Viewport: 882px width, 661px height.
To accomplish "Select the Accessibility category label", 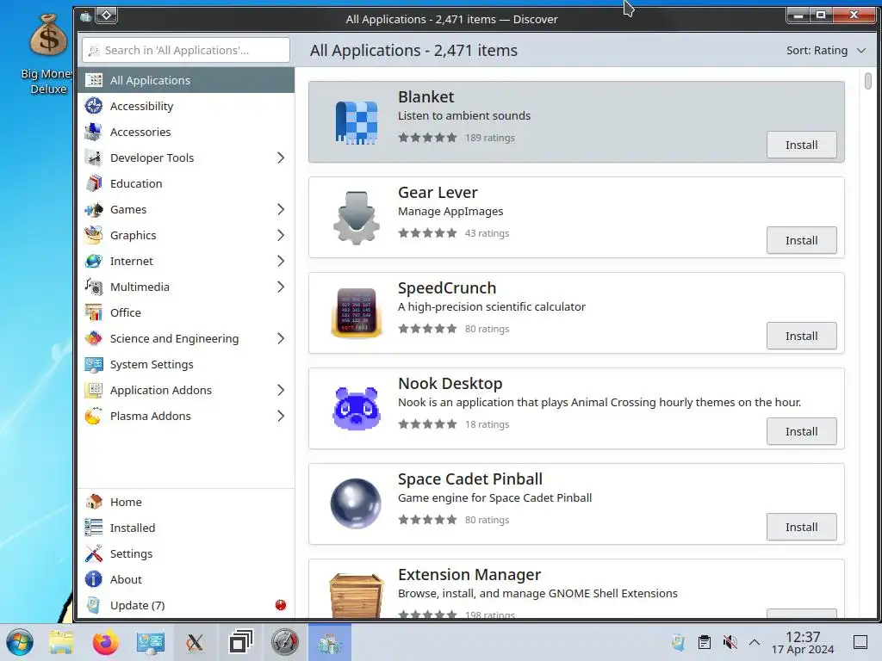I will click(142, 106).
